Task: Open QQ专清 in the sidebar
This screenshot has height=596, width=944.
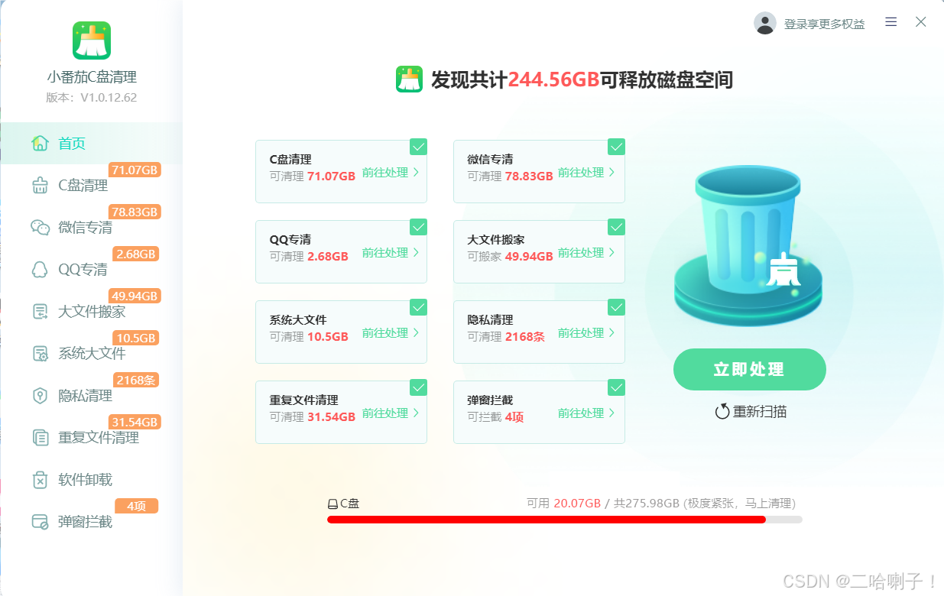Action: (x=40, y=269)
